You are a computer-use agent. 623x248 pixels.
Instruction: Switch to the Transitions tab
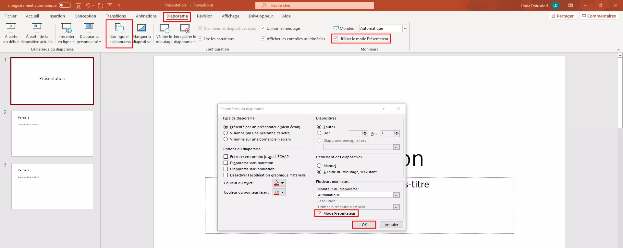(116, 16)
